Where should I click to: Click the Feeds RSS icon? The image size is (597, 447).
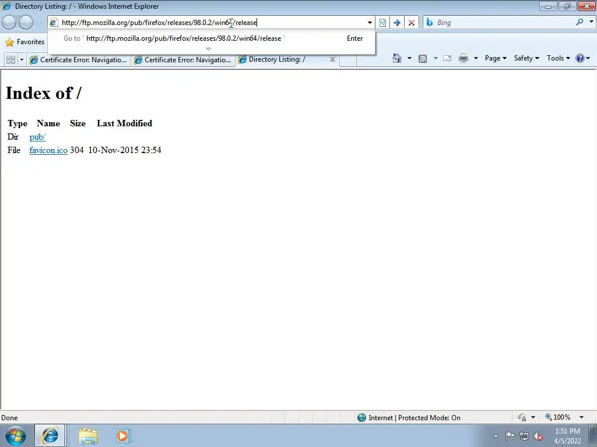[x=422, y=58]
